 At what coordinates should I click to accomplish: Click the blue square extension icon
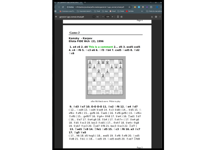pyautogui.click(x=139, y=7)
